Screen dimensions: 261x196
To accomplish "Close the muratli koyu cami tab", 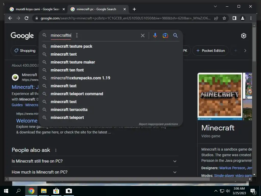I will [x=63, y=9].
